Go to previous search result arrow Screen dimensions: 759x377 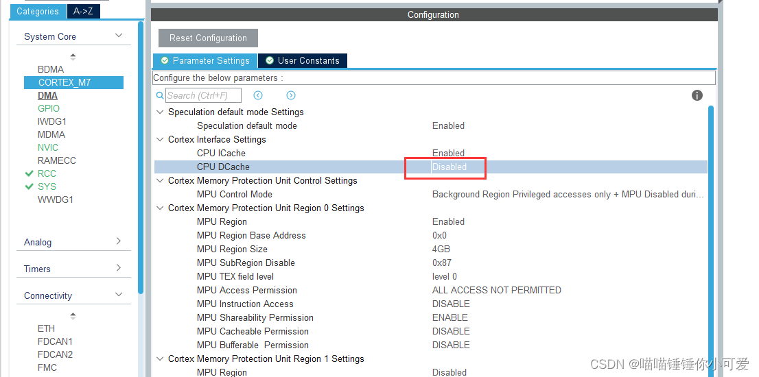258,96
